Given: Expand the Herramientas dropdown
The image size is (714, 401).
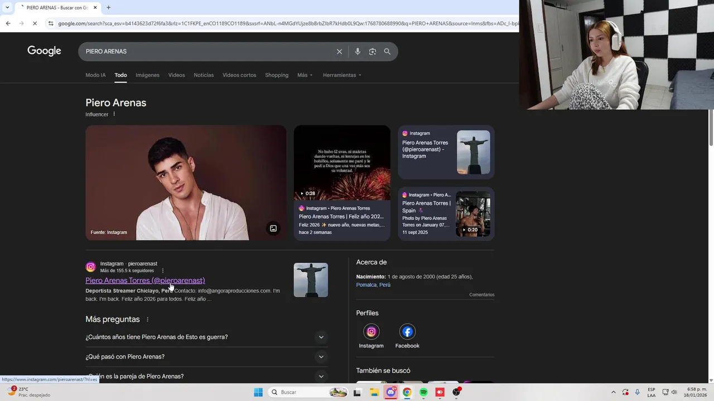Looking at the screenshot, I should (x=342, y=75).
